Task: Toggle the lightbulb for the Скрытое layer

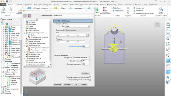Action: [8, 83]
